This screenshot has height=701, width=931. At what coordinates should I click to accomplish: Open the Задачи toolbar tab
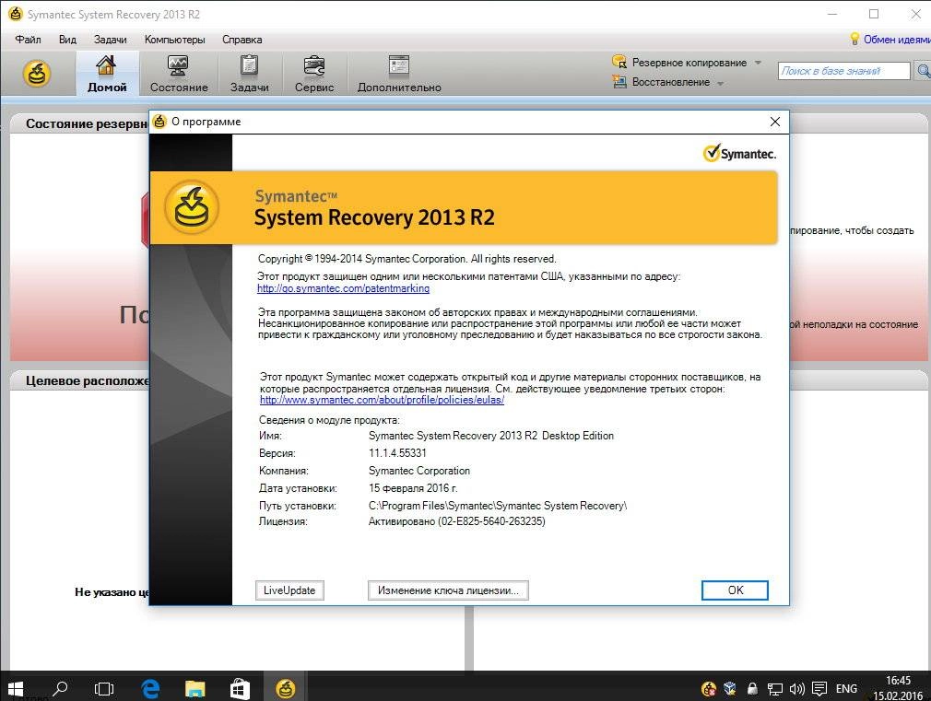(x=250, y=74)
